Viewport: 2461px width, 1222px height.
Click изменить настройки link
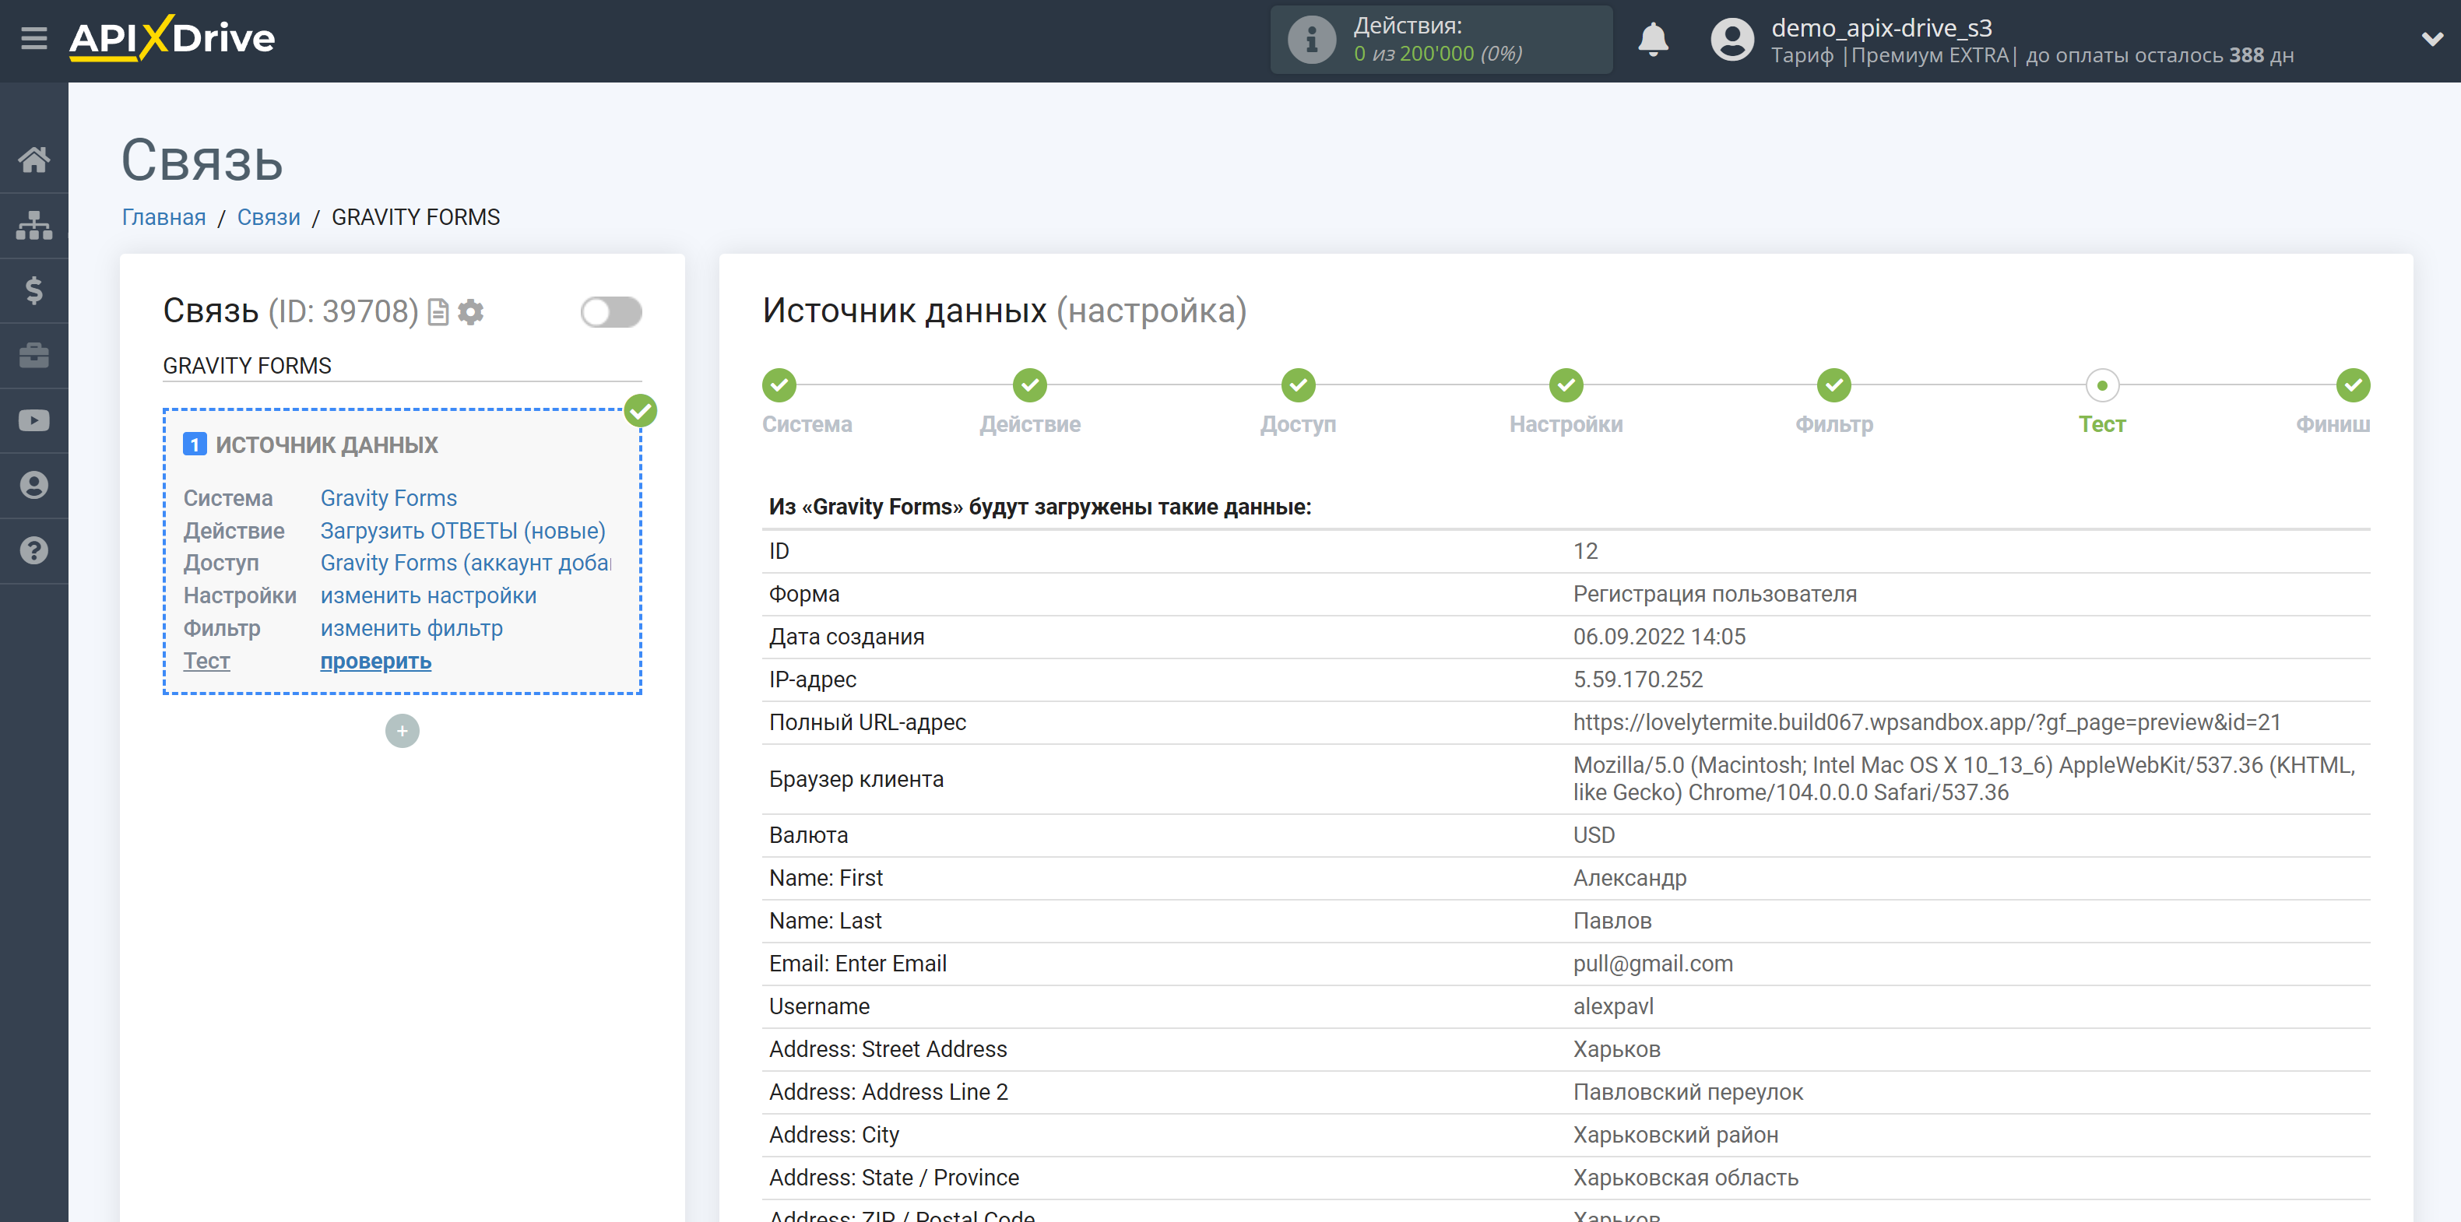428,595
